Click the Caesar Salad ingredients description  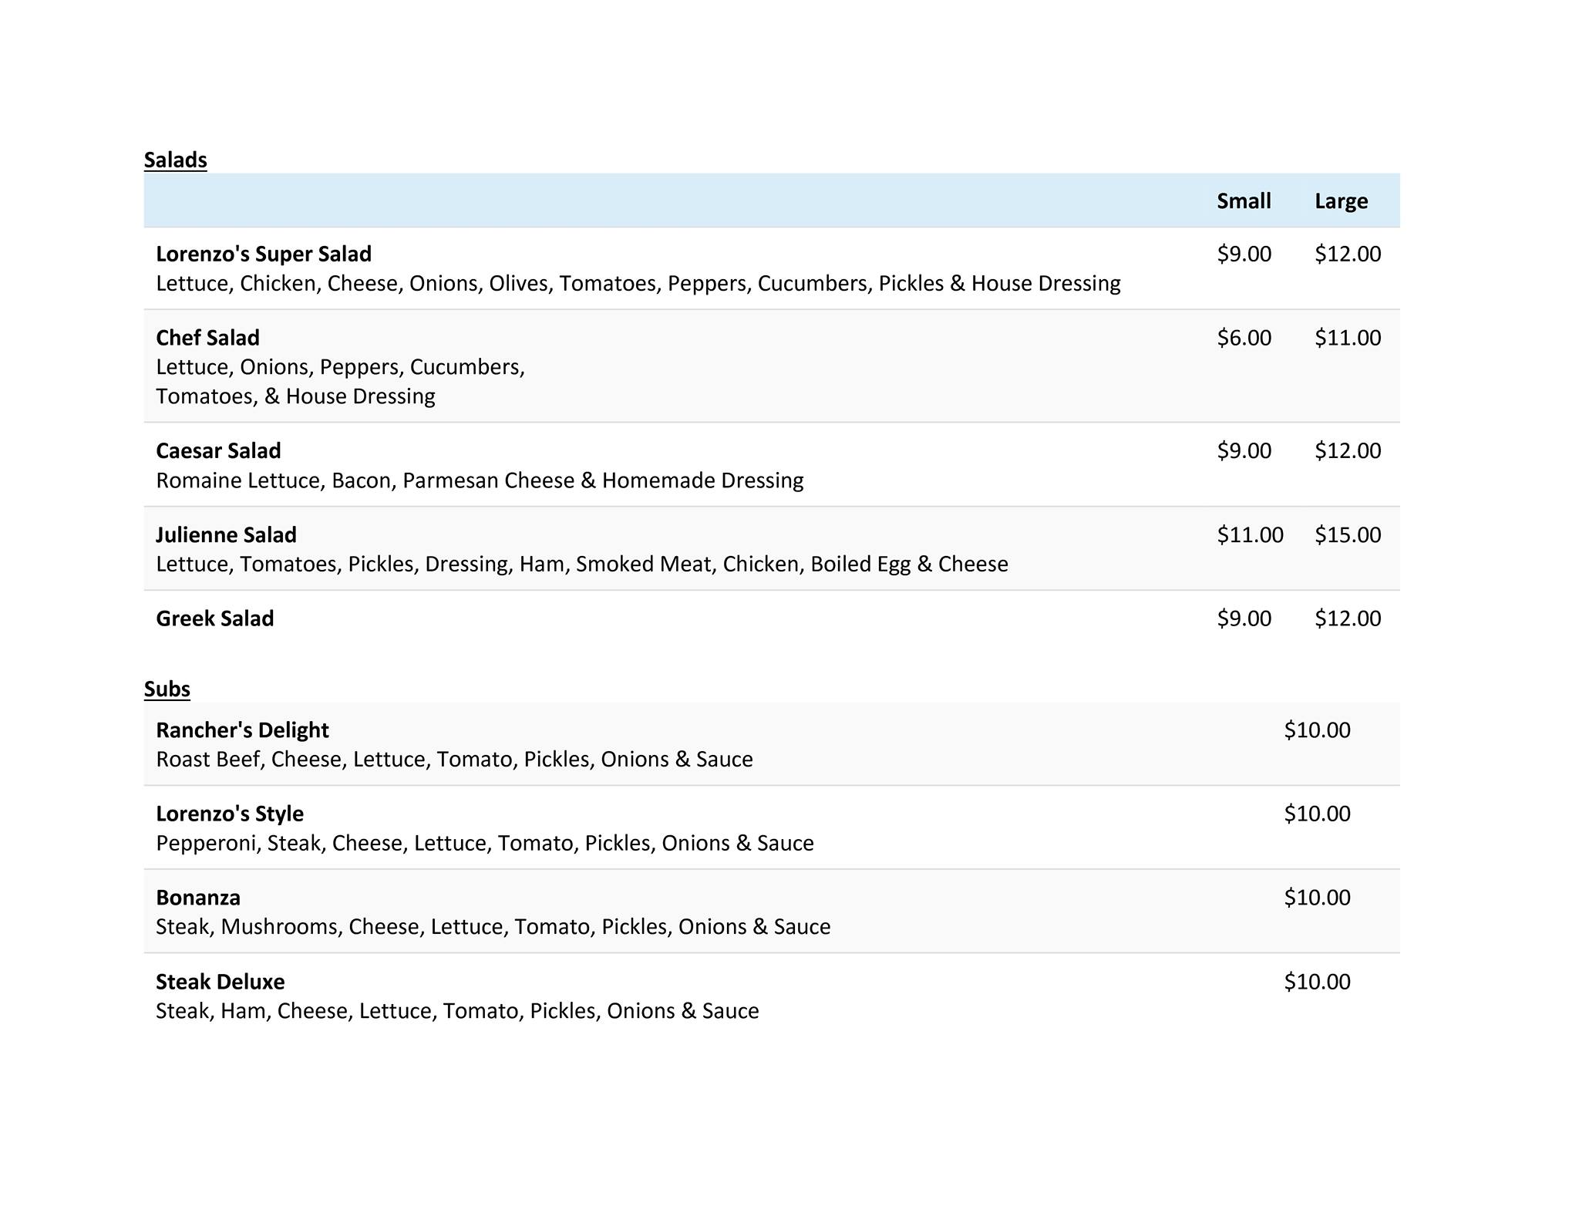click(480, 480)
